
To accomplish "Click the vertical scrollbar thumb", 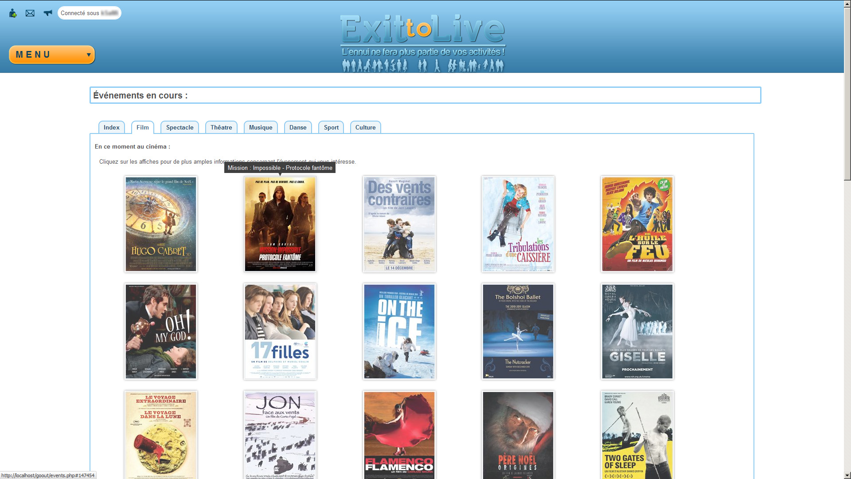I will pyautogui.click(x=847, y=94).
